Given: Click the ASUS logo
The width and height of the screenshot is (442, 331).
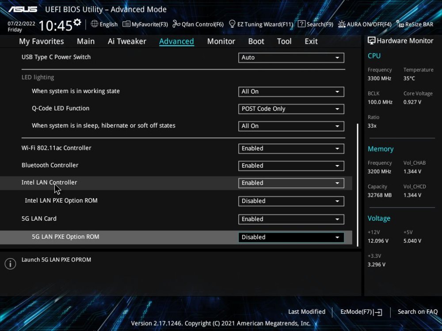Looking at the screenshot, I should click(23, 9).
